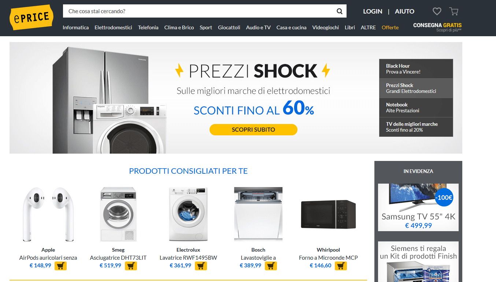Add Bosch Lavastoviglie to cart
The width and height of the screenshot is (496, 282).
(271, 266)
